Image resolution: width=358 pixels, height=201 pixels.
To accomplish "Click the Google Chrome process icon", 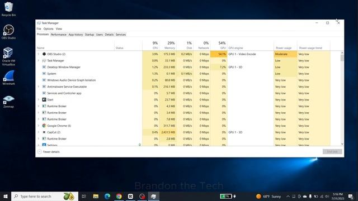I will click(x=44, y=126).
